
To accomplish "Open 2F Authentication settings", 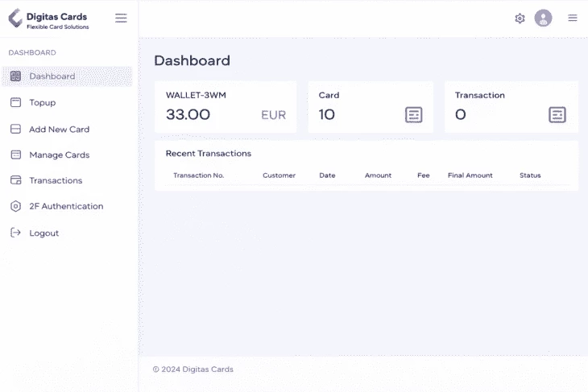I will [66, 206].
